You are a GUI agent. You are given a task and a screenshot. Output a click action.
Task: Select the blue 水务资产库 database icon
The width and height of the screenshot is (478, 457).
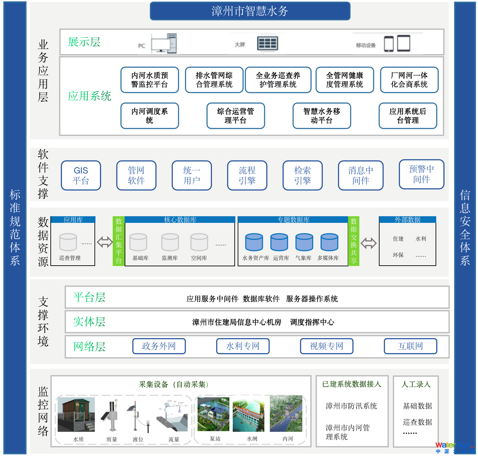[x=254, y=242]
